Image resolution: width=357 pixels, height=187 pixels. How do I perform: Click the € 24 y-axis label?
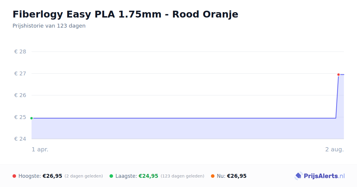coord(20,139)
